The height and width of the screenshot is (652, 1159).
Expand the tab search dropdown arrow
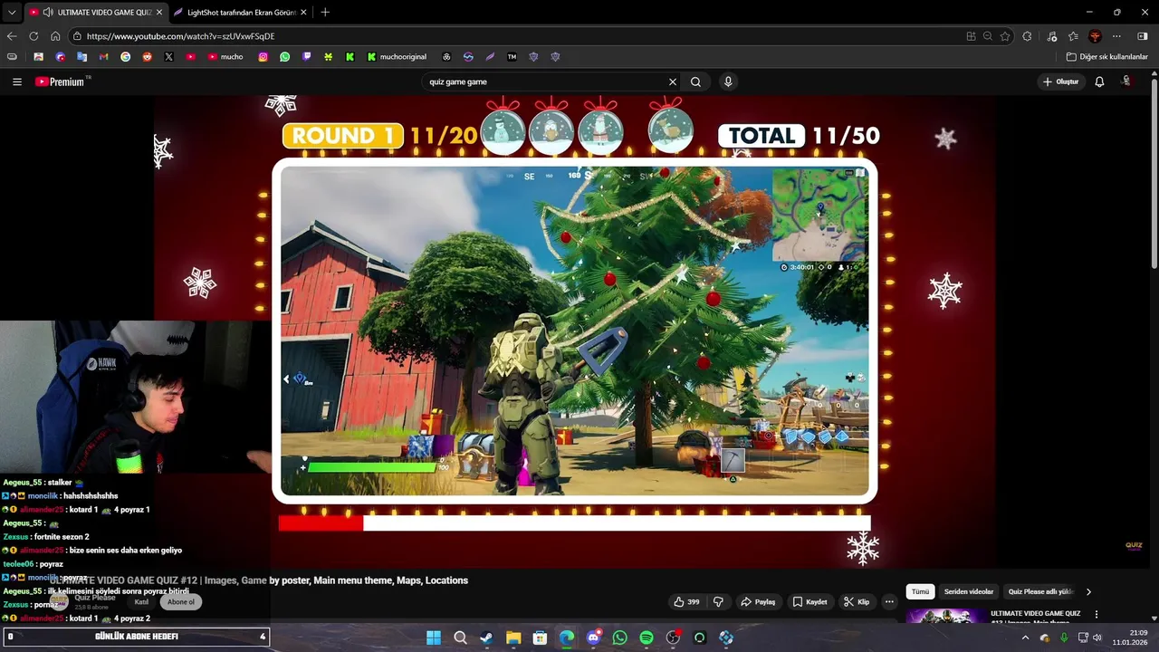tap(12, 12)
